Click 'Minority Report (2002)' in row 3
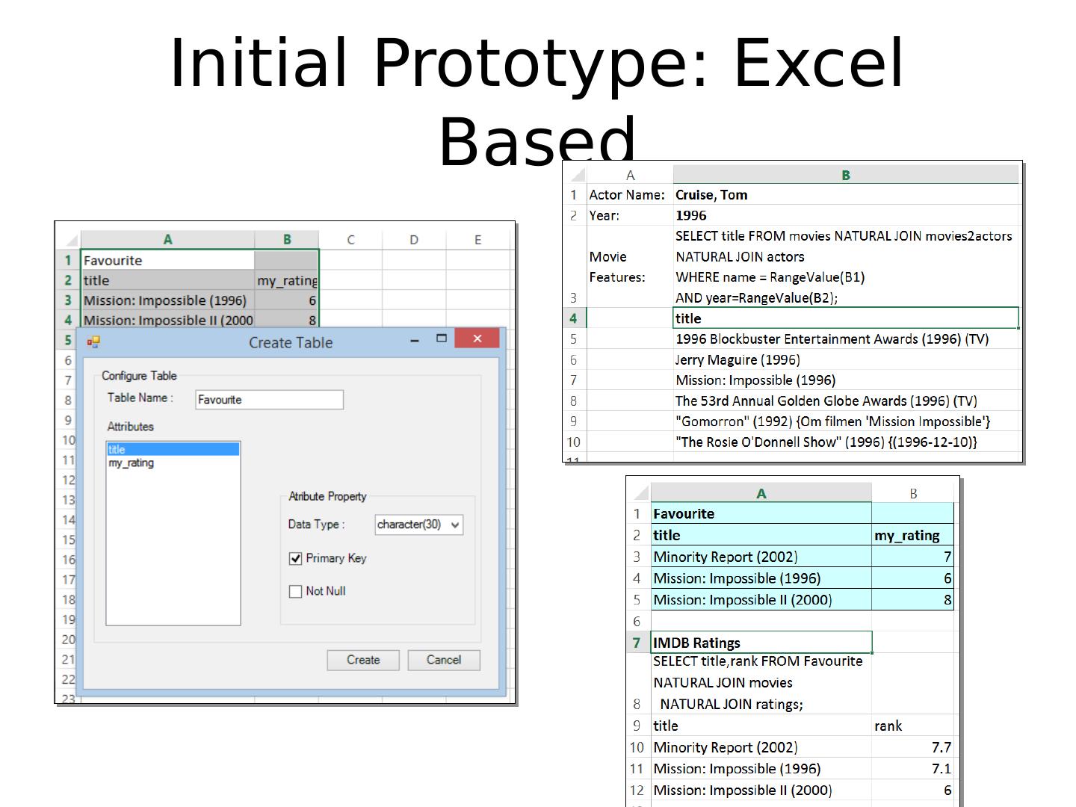 pos(761,557)
